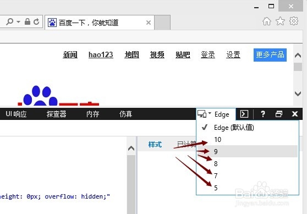Click the document mode monitor icon
307x214 pixels.
202,114
